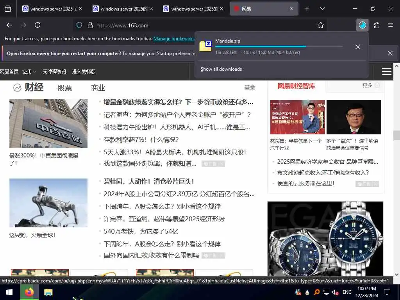
Task: Go back to the previous page
Action: [x=9, y=25]
